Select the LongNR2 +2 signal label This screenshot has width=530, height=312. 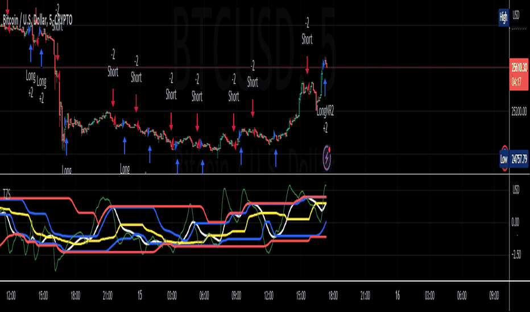325,119
